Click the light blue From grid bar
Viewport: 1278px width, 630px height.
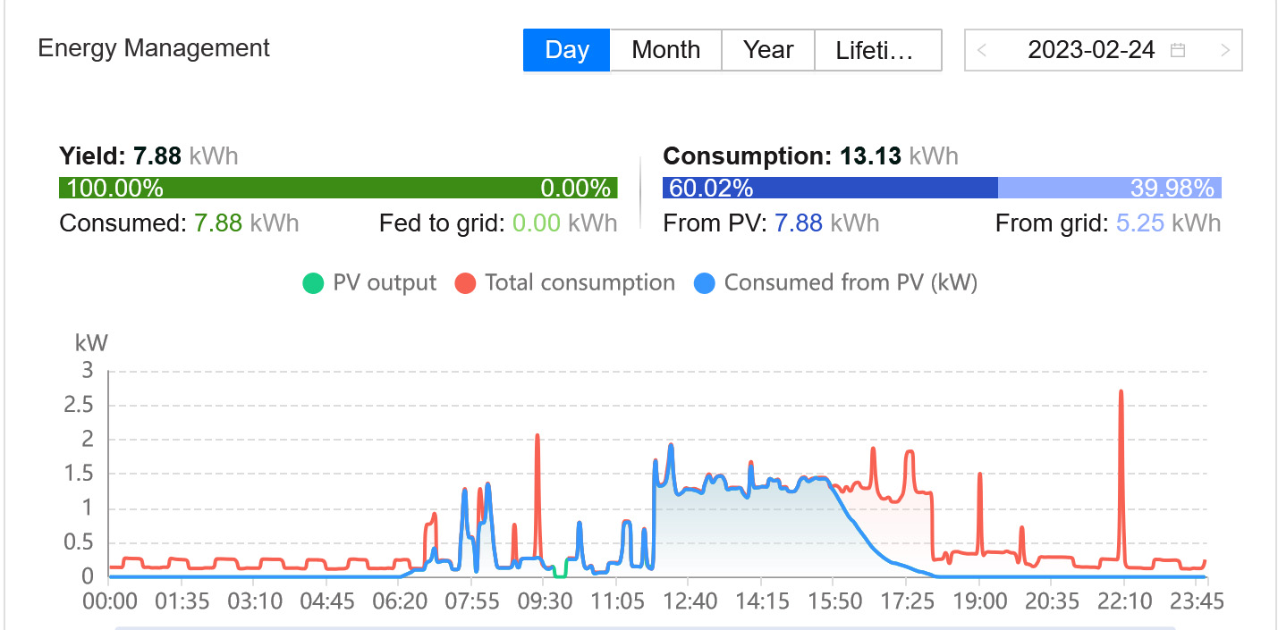pyautogui.click(x=1109, y=188)
